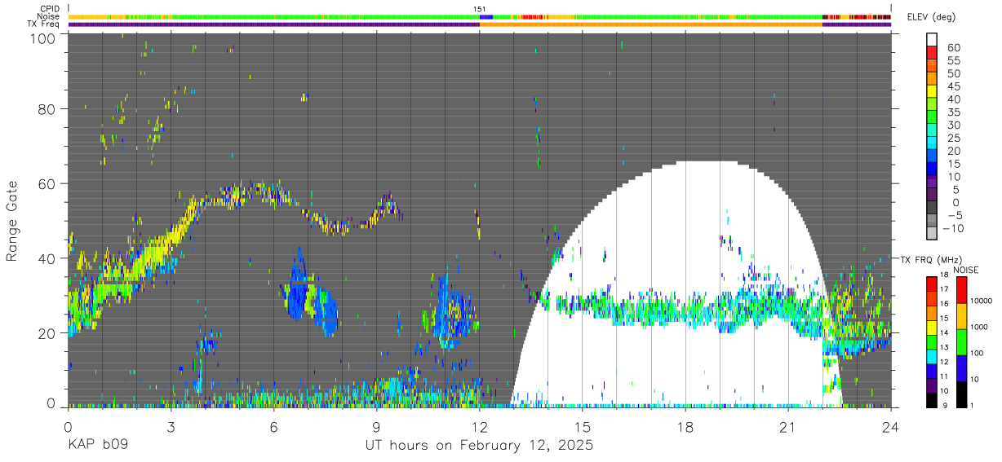
Task: Click the 'TX Freq' row label
Action: 45,24
